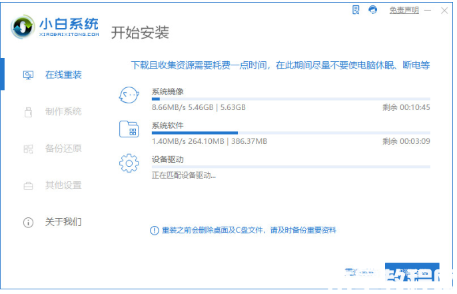Click the 系统镜像 label

point(168,91)
